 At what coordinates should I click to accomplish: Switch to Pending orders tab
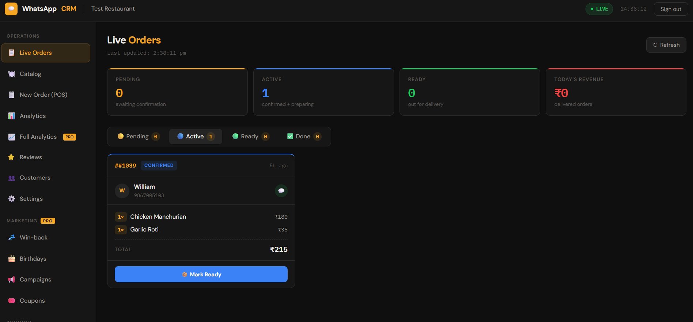pyautogui.click(x=139, y=137)
